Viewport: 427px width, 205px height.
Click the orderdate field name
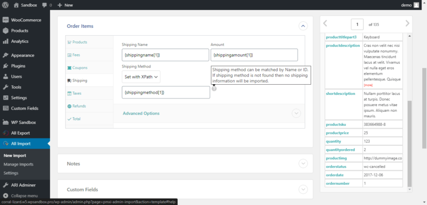tap(335, 175)
